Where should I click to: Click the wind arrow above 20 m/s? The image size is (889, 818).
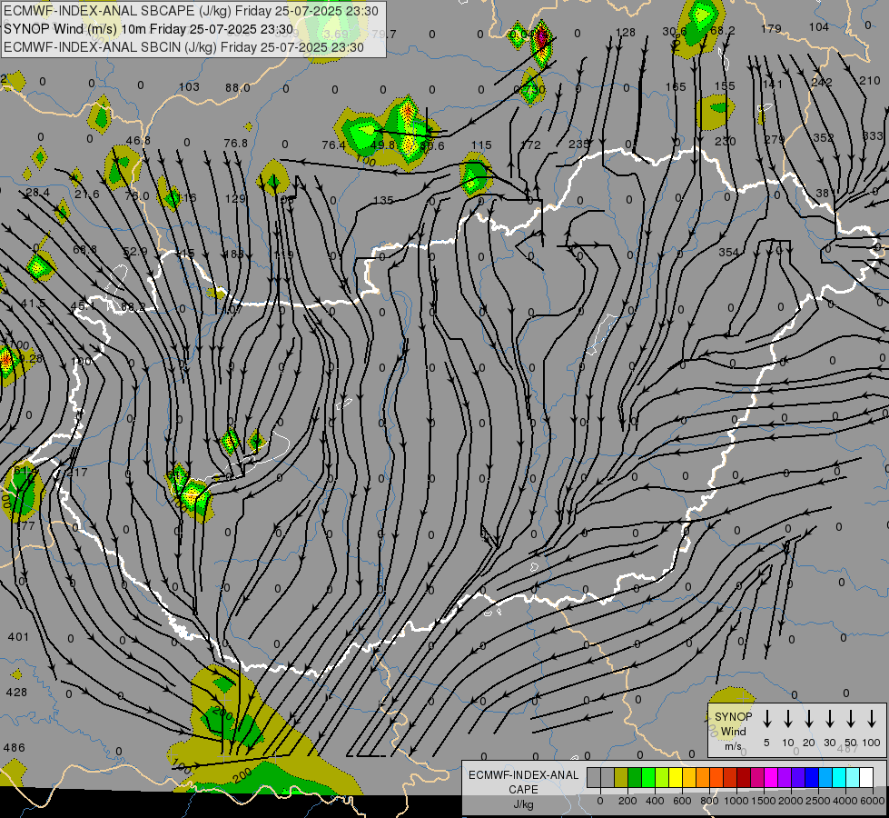point(809,719)
